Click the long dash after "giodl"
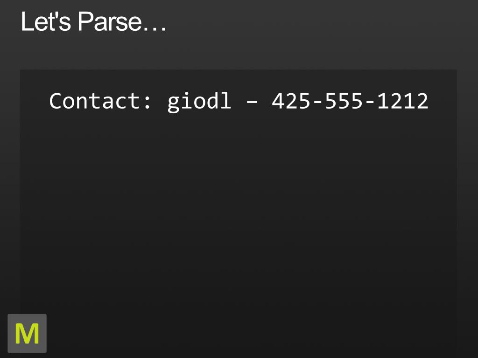The height and width of the screenshot is (358, 478). coord(252,103)
